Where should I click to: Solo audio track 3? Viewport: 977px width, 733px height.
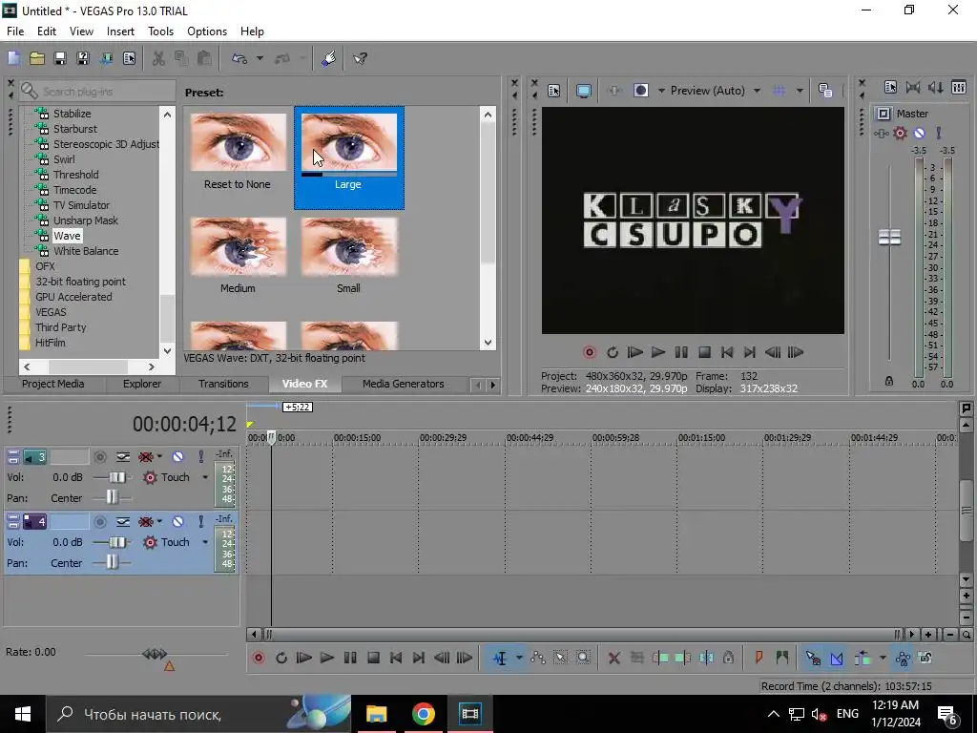click(200, 457)
